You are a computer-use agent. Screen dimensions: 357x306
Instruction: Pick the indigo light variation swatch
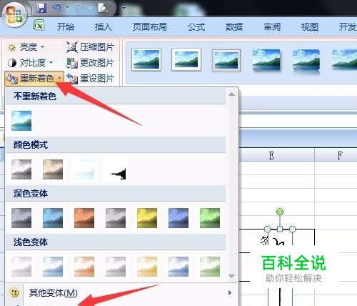(x=178, y=267)
